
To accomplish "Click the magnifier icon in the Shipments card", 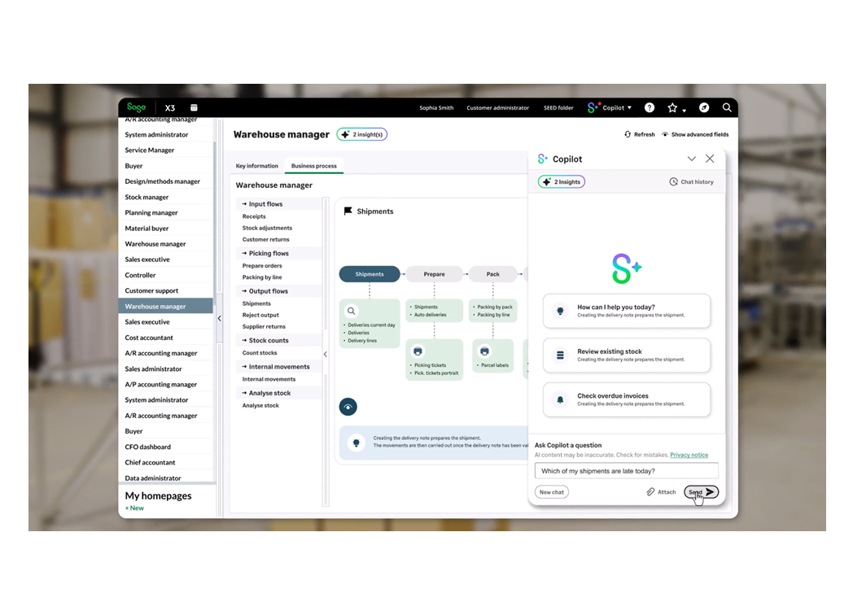I will pos(351,310).
